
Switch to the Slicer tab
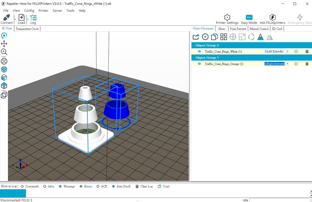click(x=222, y=29)
